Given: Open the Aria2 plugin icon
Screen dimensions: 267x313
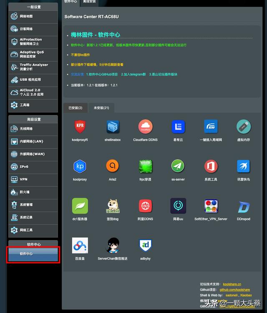Looking at the screenshot, I should click(x=113, y=166).
